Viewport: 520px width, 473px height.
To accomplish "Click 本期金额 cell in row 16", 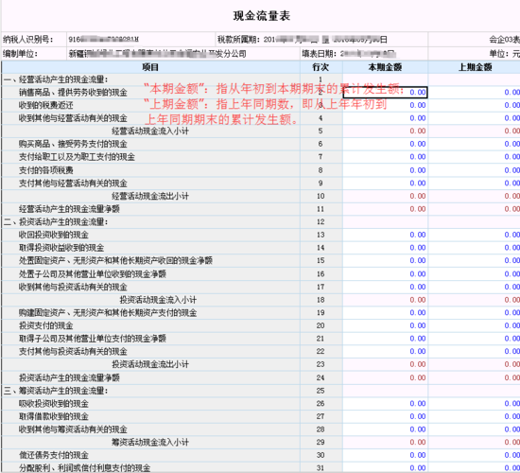I will (385, 274).
